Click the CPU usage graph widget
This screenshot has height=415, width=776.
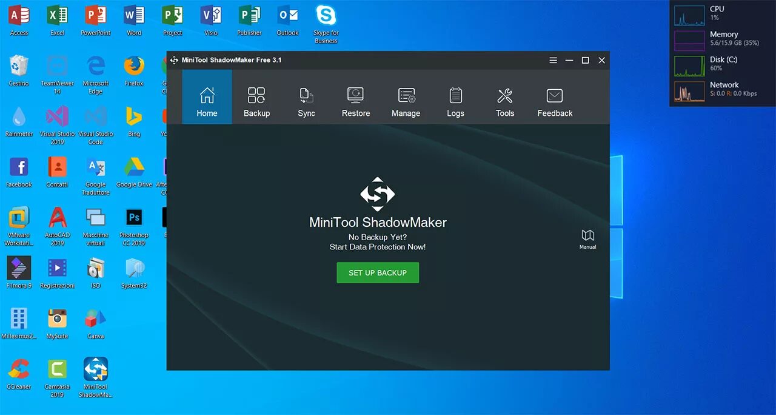tap(689, 15)
